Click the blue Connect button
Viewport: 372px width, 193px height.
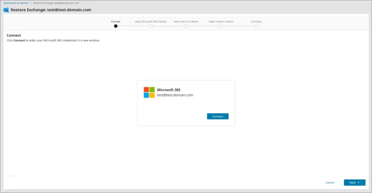pos(217,116)
